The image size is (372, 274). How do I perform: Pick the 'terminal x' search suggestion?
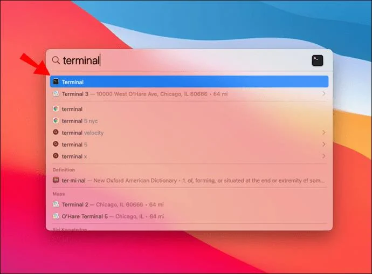(x=189, y=156)
